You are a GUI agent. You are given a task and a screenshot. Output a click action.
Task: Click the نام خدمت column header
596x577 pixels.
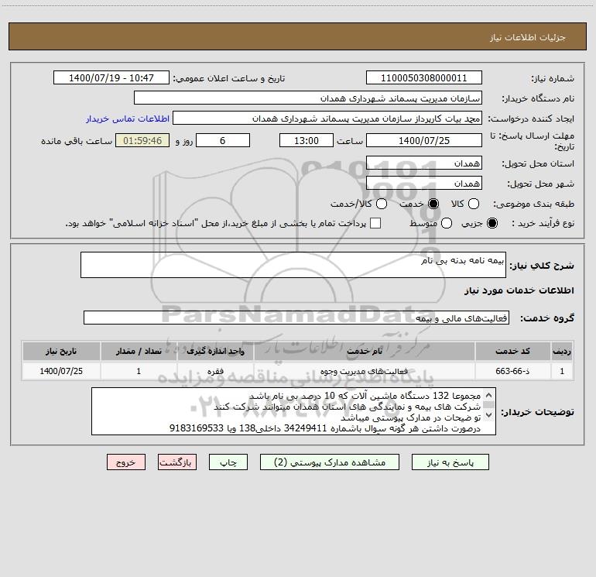tap(365, 351)
